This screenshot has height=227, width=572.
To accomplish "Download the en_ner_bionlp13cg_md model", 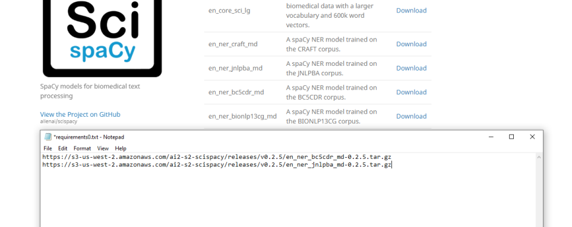I will coord(412,116).
